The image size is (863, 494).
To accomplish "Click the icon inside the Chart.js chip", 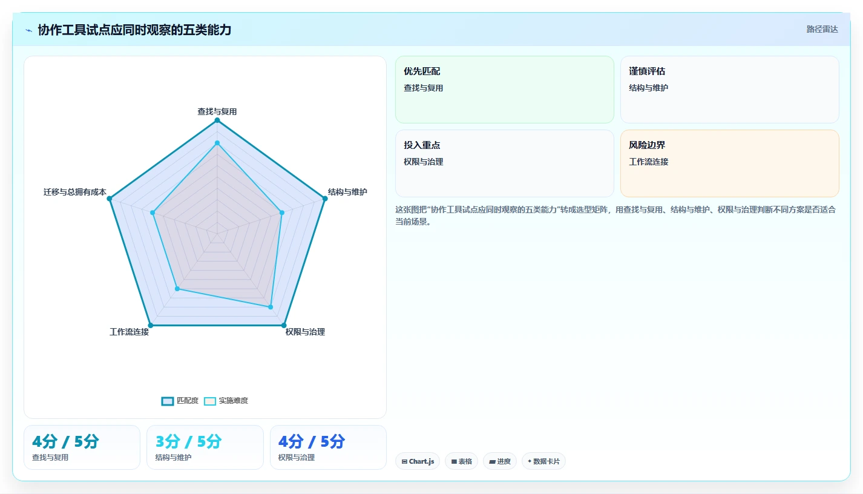I will (x=404, y=461).
